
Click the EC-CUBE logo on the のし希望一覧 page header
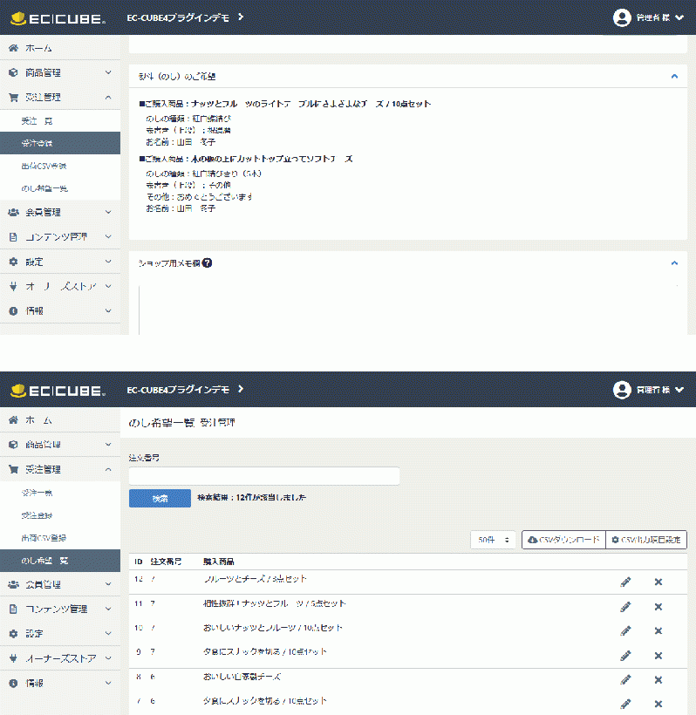click(x=58, y=391)
